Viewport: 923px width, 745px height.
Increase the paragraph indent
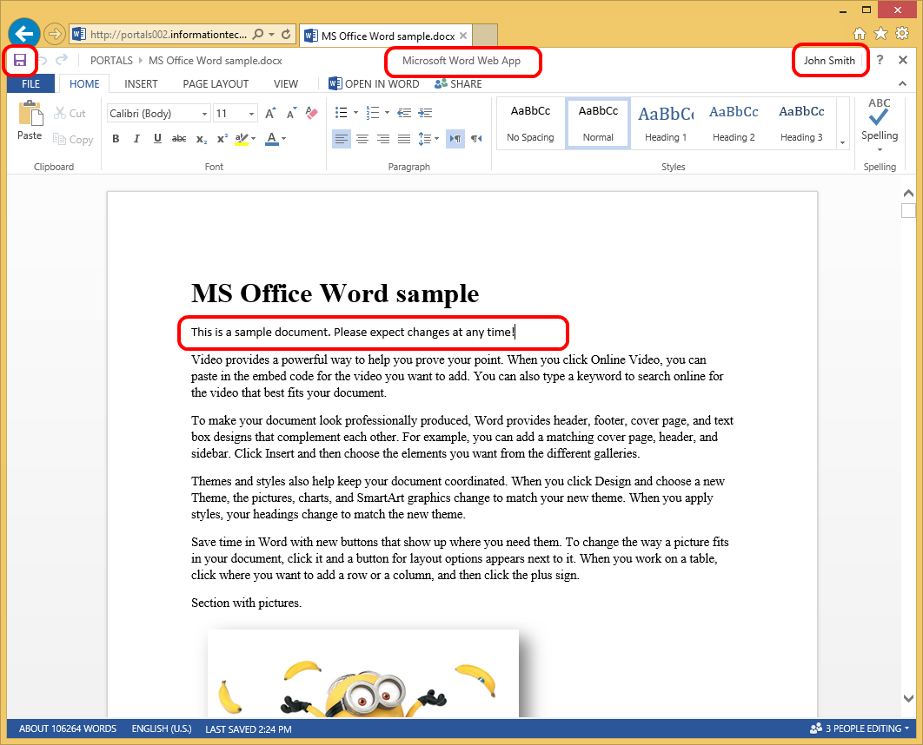[425, 113]
